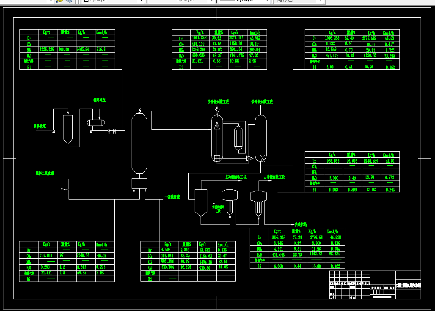Image resolution: width=435 pixels, height=312 pixels.
Task: Select cell value 2817.112 in the top-middle table
Action: 237,38
